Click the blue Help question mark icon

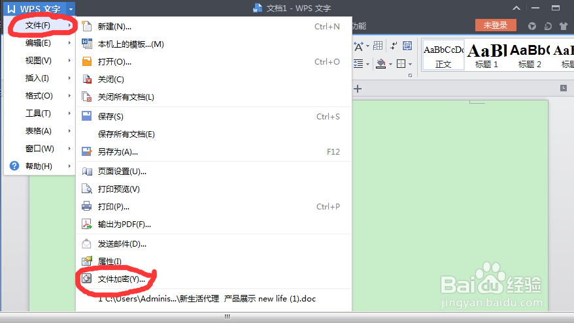click(x=14, y=166)
